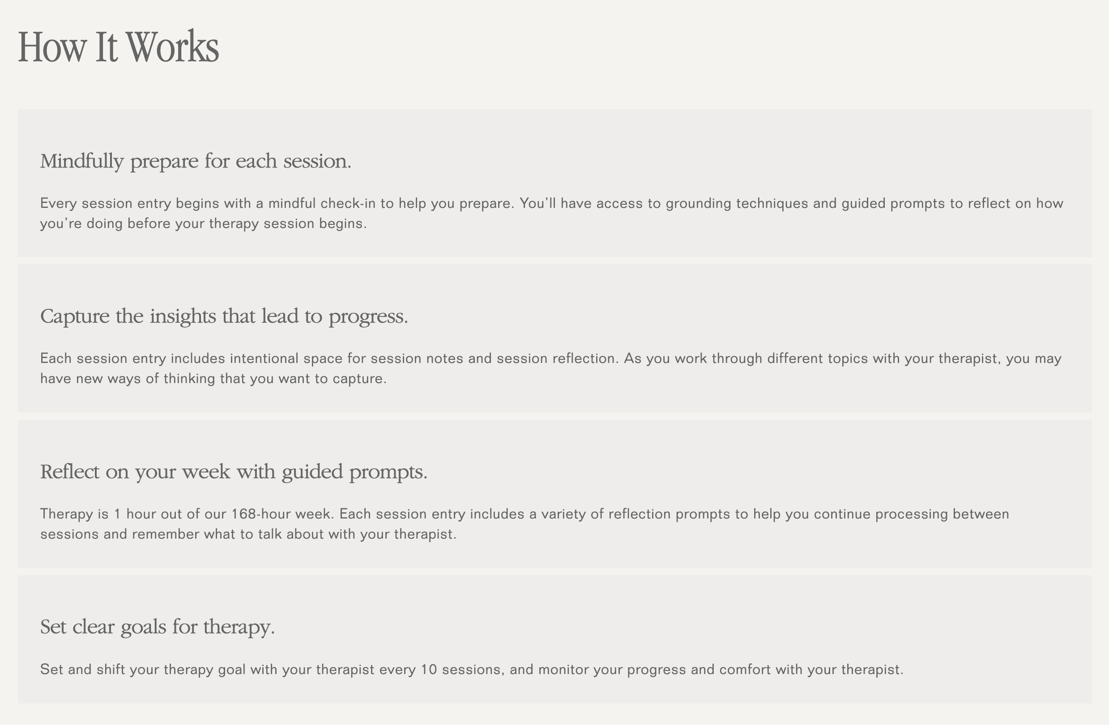Click the phrase "every 10 sessions"

(x=441, y=669)
